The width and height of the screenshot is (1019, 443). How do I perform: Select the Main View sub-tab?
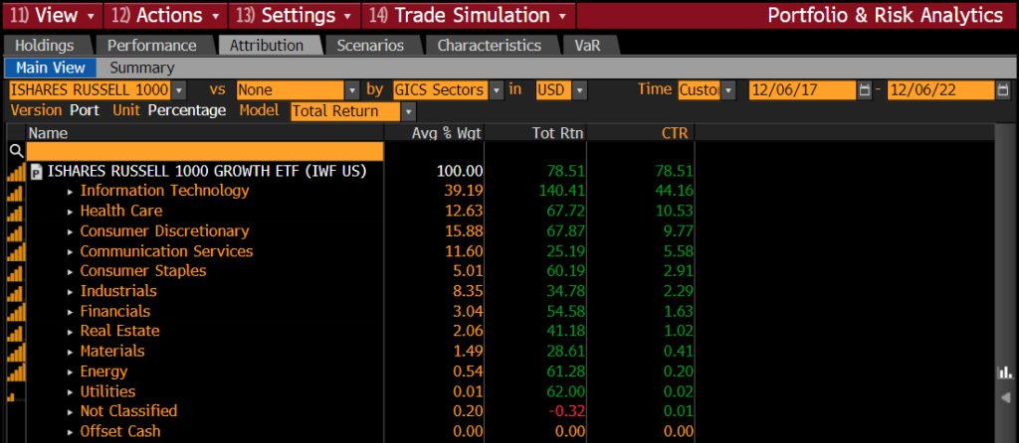[51, 68]
